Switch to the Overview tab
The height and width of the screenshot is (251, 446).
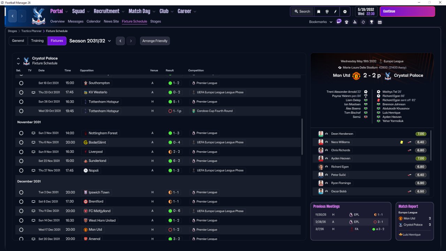coord(57,22)
